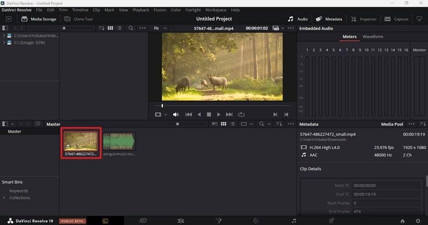428x225 pixels.
Task: Expand Collections under Smart Bins
Action: click(4, 198)
